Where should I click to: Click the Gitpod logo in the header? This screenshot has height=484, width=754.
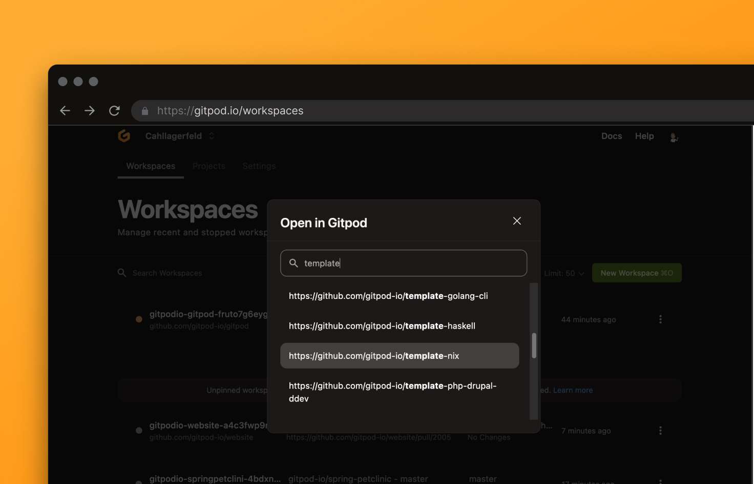point(123,136)
